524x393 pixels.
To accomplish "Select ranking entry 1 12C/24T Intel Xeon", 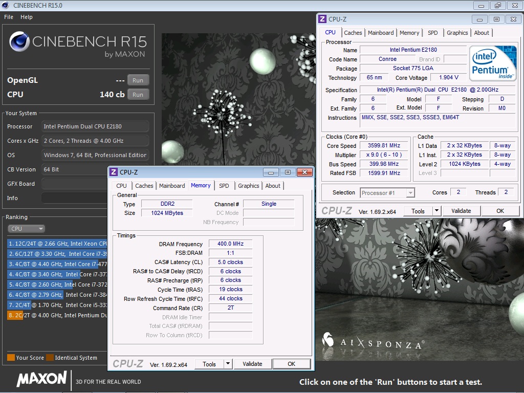I will click(57, 244).
